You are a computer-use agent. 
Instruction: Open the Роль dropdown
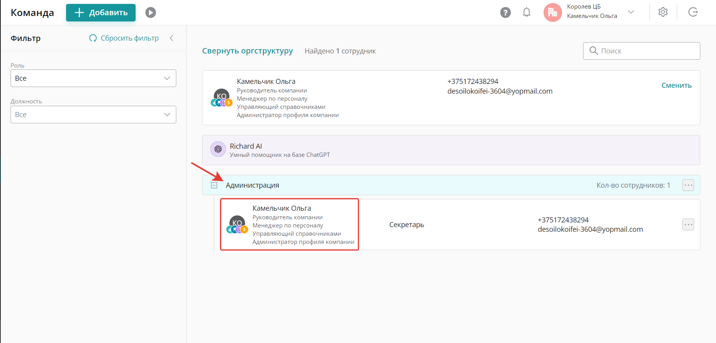(93, 78)
